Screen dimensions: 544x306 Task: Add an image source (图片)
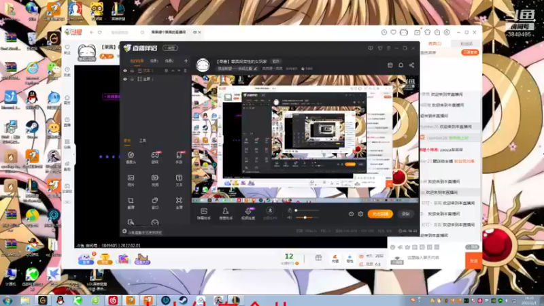131,180
